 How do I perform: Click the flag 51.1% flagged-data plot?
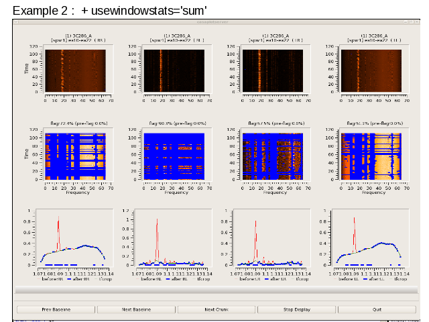pos(371,159)
